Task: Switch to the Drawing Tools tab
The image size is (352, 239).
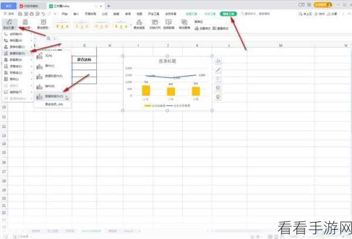Action: coord(191,13)
